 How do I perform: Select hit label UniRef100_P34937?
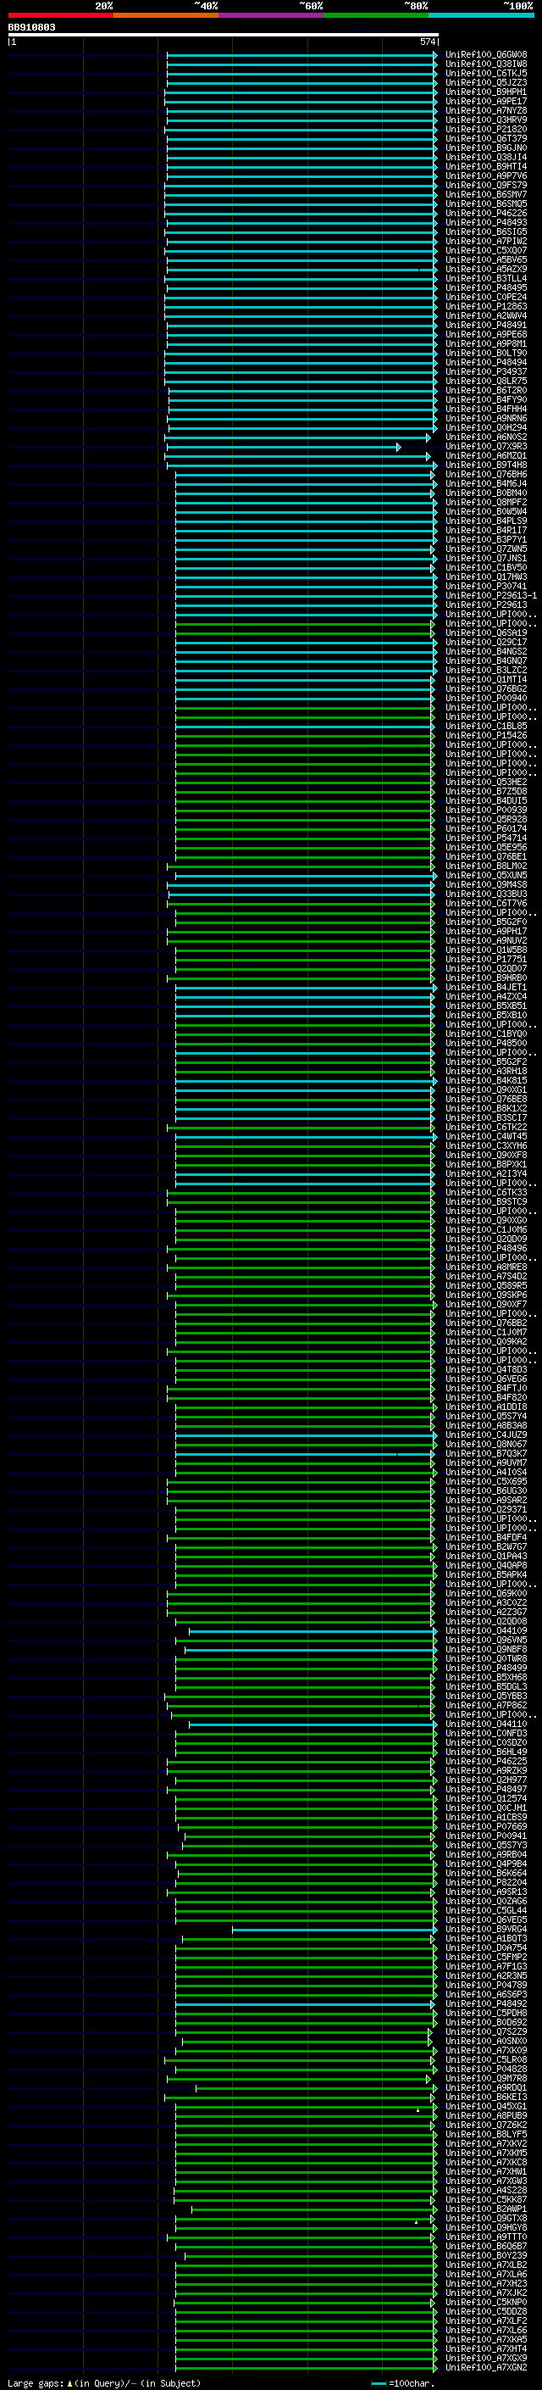486,372
